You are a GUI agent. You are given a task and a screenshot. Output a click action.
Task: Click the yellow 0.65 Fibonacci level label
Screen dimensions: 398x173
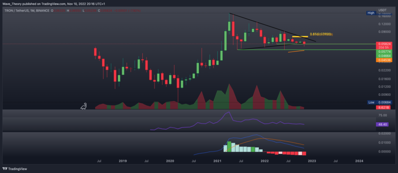coord(321,34)
